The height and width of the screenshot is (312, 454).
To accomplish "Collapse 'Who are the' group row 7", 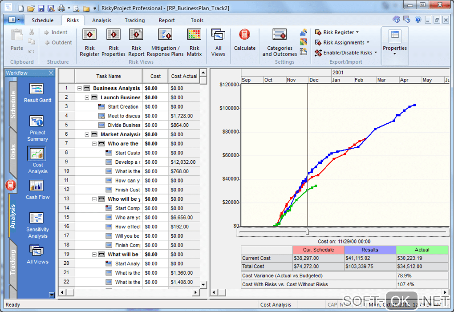I will pyautogui.click(x=94, y=144).
